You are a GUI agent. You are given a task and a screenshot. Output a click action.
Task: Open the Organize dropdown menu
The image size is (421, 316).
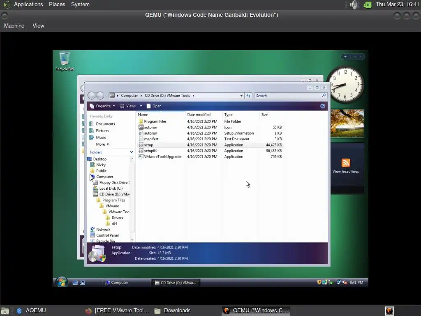[x=102, y=106]
